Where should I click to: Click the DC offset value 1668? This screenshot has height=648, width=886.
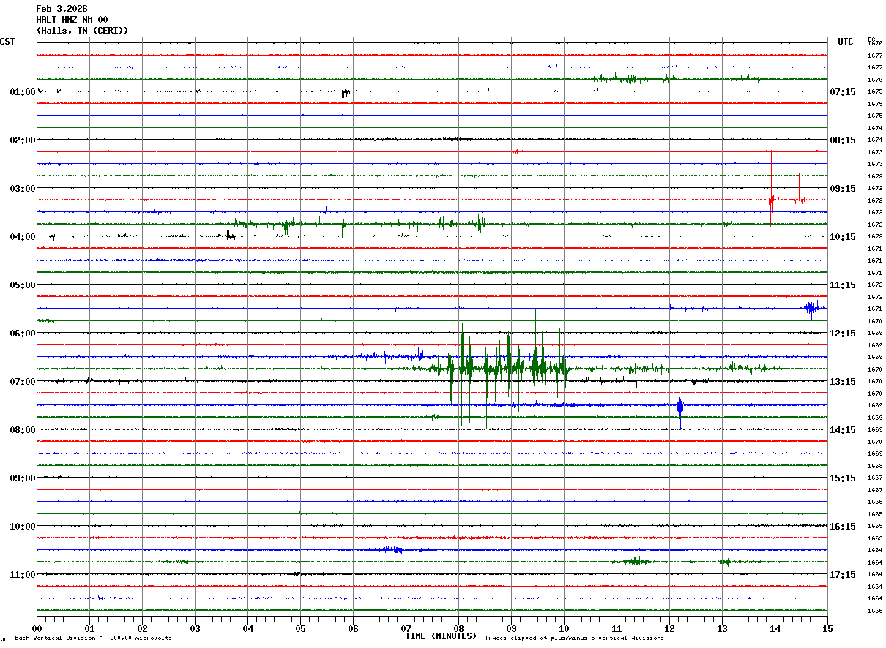tap(874, 466)
